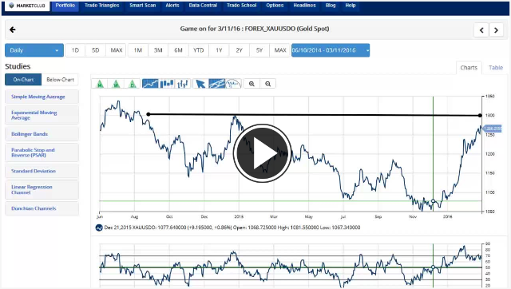
Task: Select the line chart type
Action: tap(150, 84)
